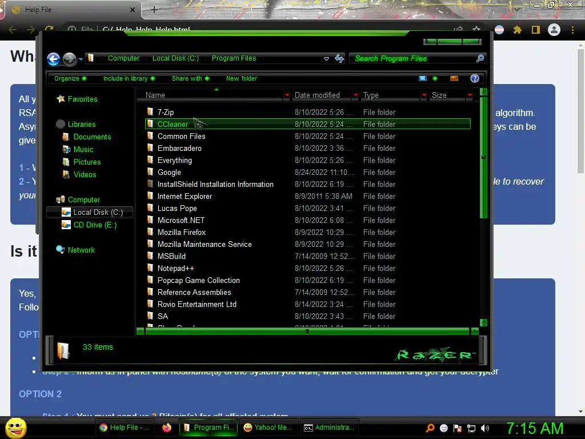Open the Pictures library icon
The image size is (585, 439).
pos(66,162)
